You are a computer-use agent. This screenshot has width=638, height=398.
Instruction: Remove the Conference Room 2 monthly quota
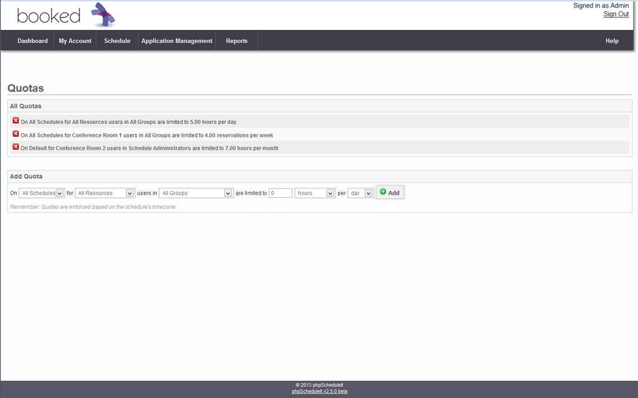16,147
